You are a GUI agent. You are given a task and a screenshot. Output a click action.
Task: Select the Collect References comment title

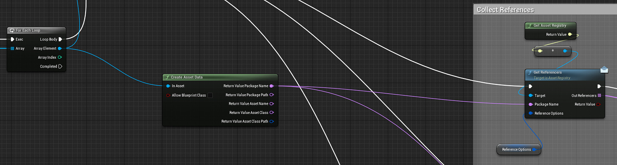click(506, 10)
